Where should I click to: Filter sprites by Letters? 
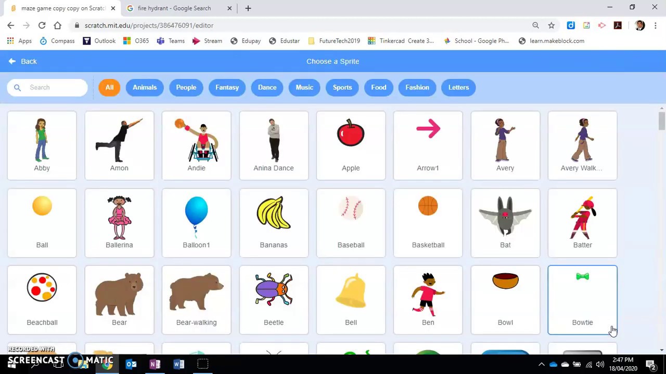click(x=458, y=87)
